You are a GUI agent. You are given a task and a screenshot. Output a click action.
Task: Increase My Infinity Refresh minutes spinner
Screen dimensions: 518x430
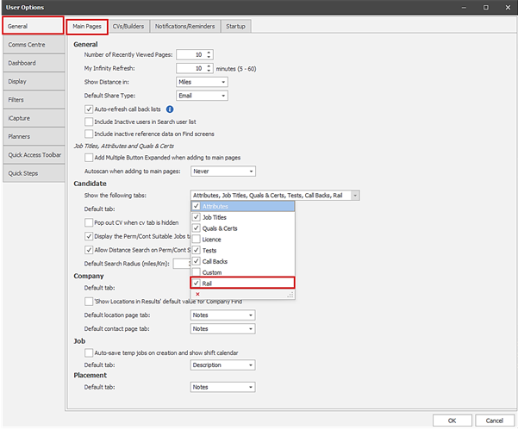(209, 66)
